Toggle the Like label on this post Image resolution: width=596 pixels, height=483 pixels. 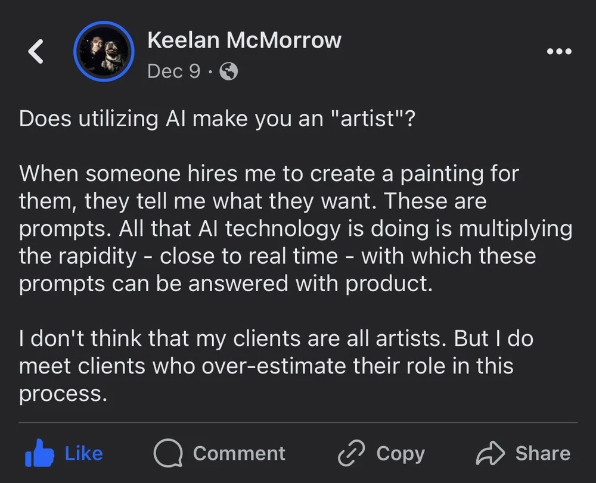point(83,453)
